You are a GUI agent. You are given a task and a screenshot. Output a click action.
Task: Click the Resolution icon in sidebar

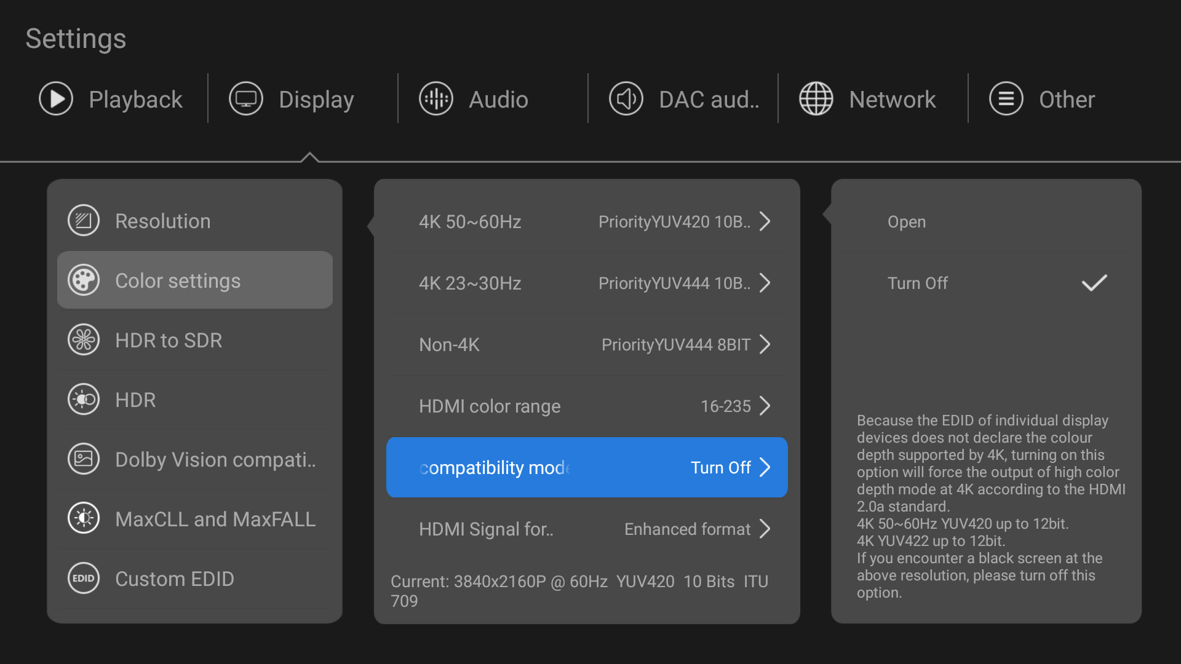pyautogui.click(x=84, y=221)
